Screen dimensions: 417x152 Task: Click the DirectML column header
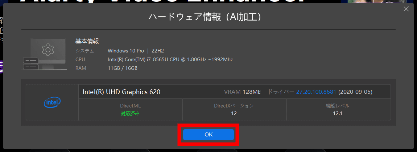pyautogui.click(x=130, y=106)
